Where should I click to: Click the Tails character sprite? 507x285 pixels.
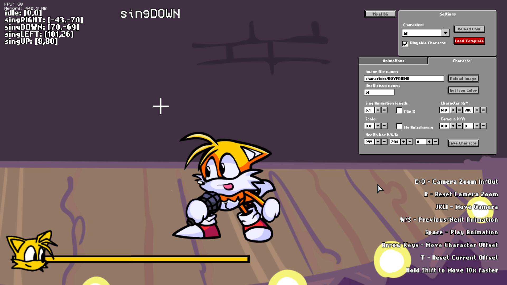(x=227, y=187)
